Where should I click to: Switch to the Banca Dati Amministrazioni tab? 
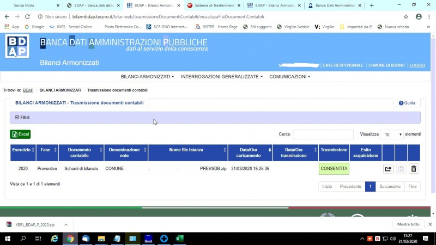coord(334,5)
